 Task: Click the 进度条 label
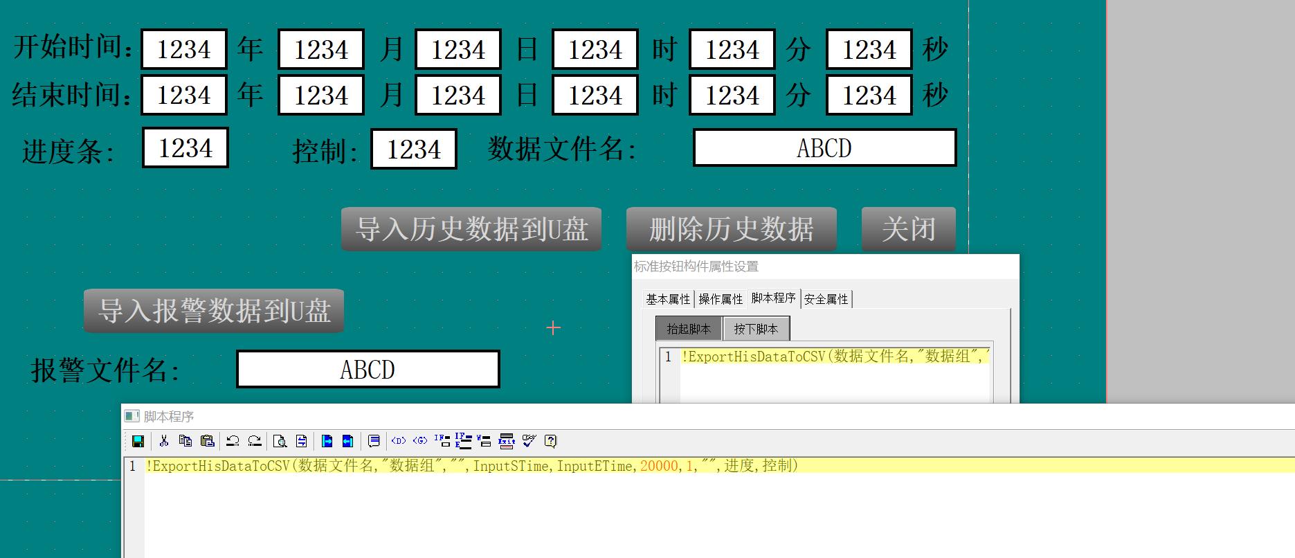(x=68, y=151)
